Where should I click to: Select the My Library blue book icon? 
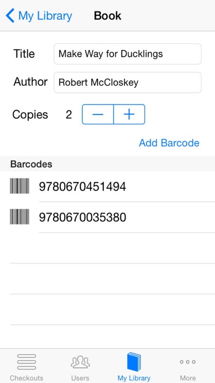pyautogui.click(x=134, y=362)
